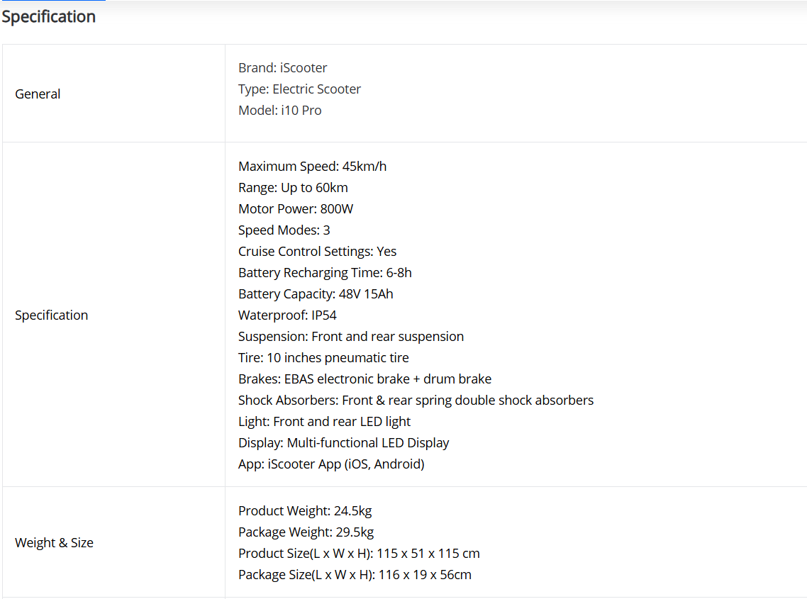Click 'Light: Front and rear LED light'
This screenshot has height=599, width=807.
(324, 421)
